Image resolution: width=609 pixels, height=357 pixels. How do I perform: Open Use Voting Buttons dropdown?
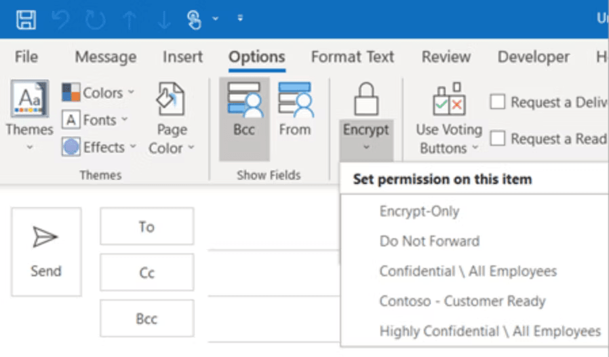click(449, 118)
